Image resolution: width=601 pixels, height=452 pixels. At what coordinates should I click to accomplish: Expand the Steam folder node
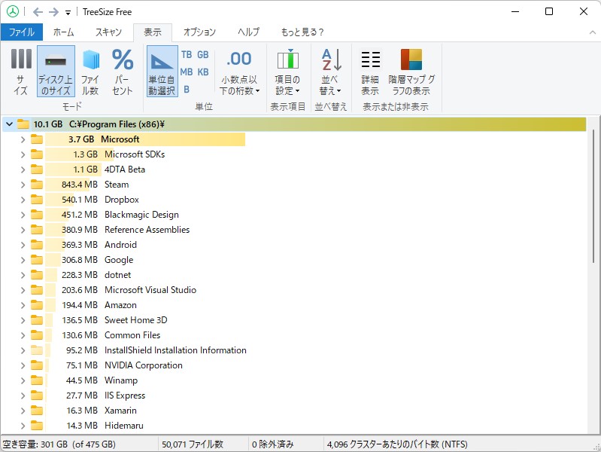pyautogui.click(x=23, y=185)
